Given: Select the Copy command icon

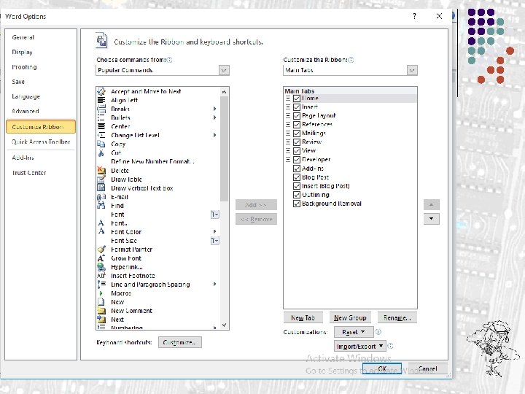Looking at the screenshot, I should [101, 144].
